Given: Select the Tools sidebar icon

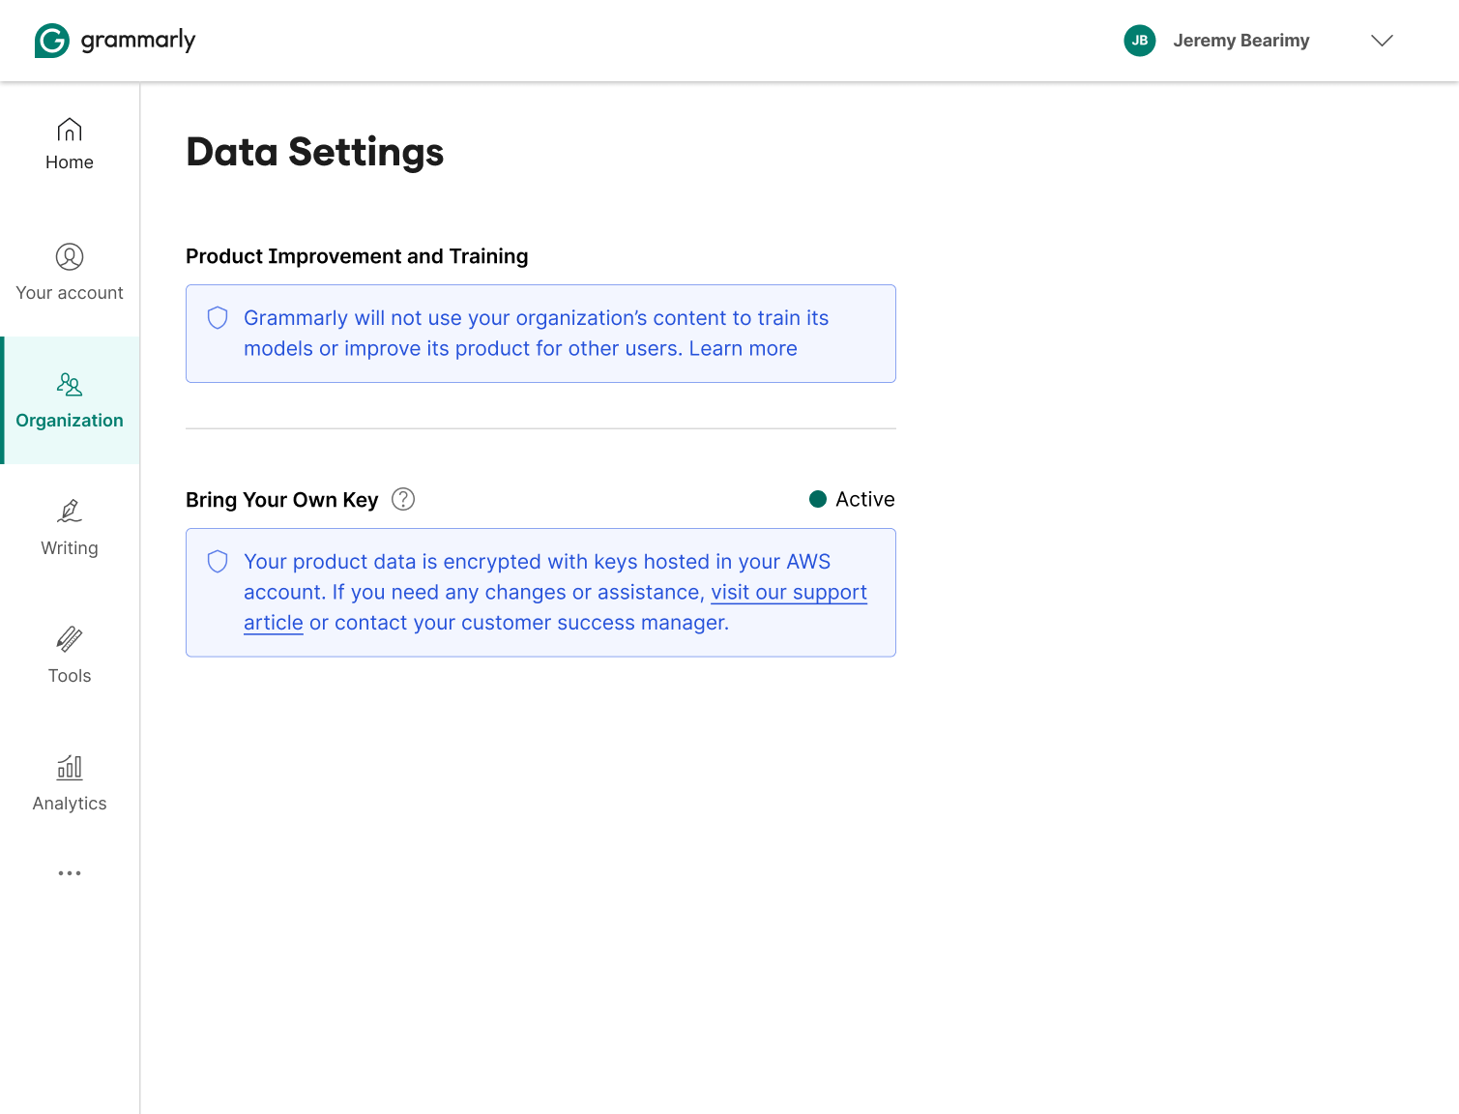Looking at the screenshot, I should pyautogui.click(x=69, y=639).
